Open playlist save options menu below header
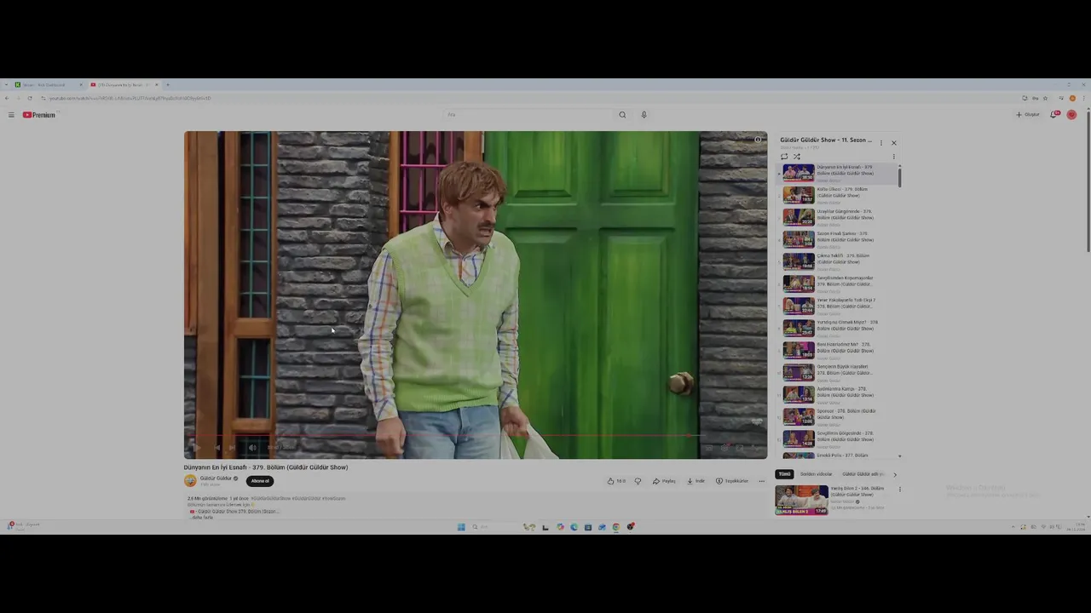 click(x=893, y=157)
